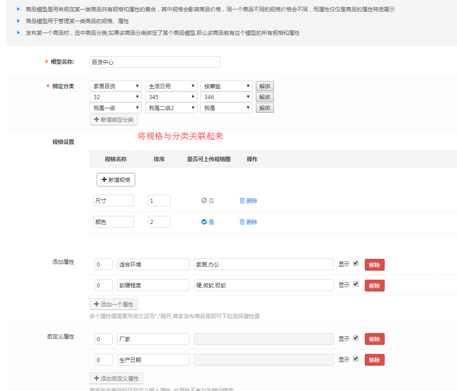Screen dimensions: 457x391
Task: Click plus icon on 新增规格
Action: pos(104,180)
